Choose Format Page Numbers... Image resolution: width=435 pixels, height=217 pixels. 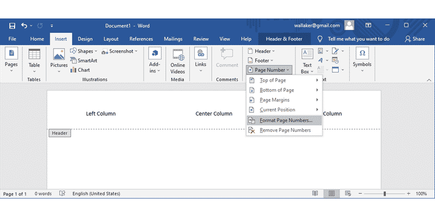[x=284, y=120]
